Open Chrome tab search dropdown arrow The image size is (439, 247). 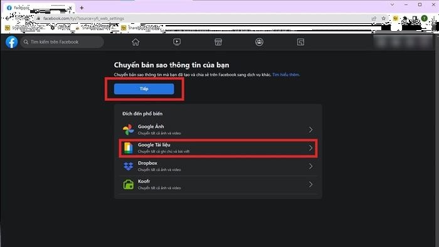pyautogui.click(x=392, y=5)
